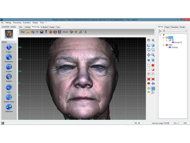Click the face shield icon before Extract

[60, 32]
